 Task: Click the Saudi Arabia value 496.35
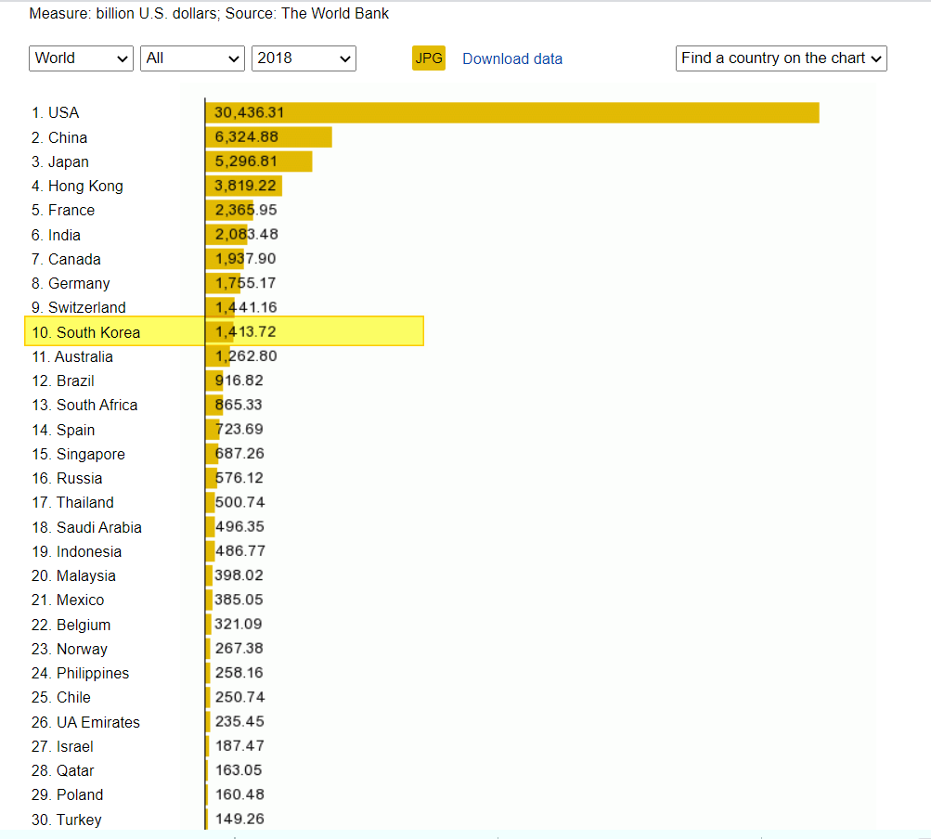click(x=239, y=526)
